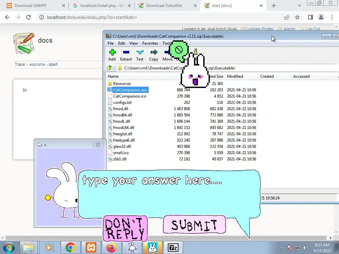Switch to the localhost/install.php tab
The image size is (339, 254).
tap(102, 6)
